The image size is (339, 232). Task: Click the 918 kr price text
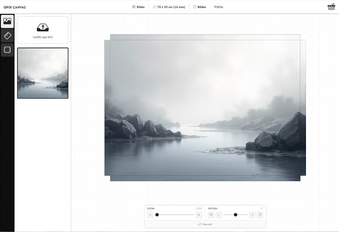(219, 7)
